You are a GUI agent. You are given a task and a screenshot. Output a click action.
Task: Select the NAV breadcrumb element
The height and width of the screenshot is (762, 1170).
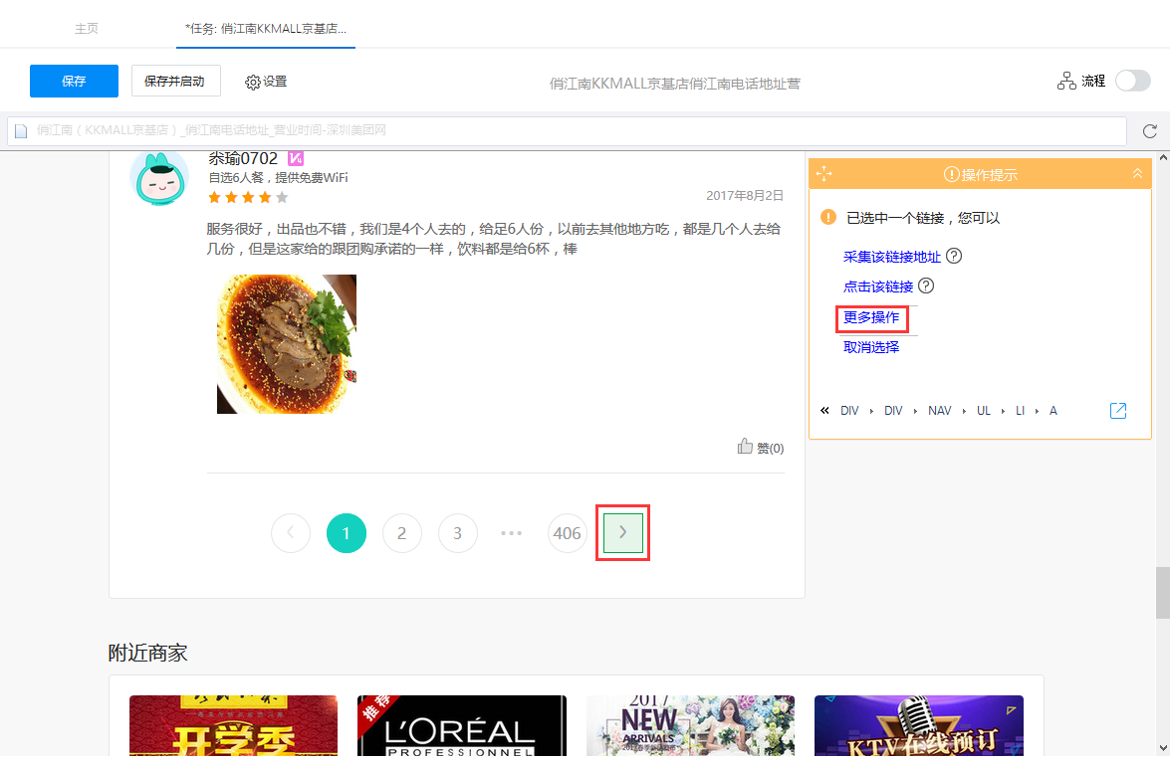pos(939,411)
